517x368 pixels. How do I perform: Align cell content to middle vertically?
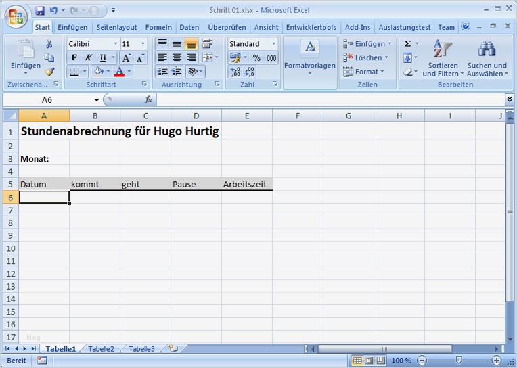click(177, 43)
